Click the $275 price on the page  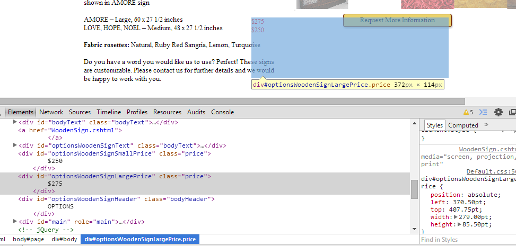tap(258, 22)
